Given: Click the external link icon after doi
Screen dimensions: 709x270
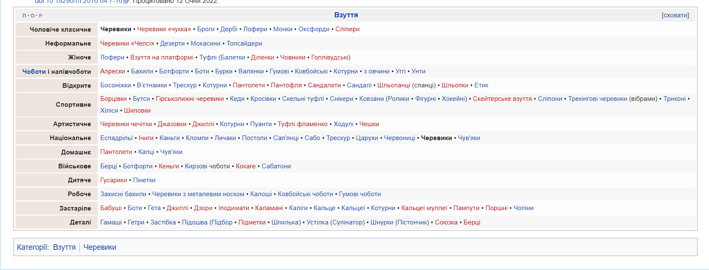Looking at the screenshot, I should [x=126, y=1].
